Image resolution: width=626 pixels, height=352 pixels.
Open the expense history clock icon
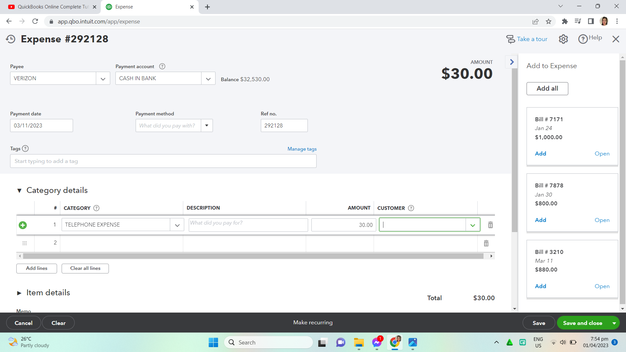[x=10, y=39]
